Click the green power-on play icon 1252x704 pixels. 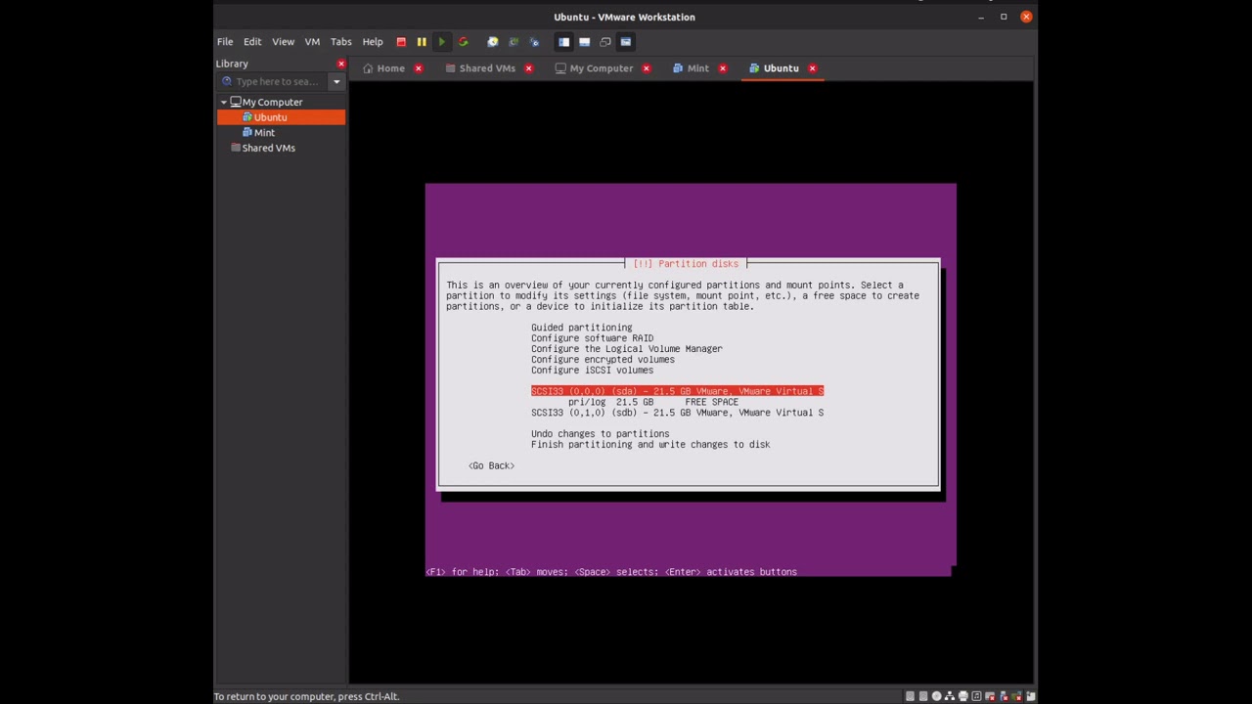(x=442, y=42)
